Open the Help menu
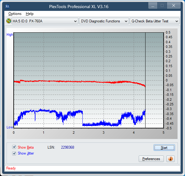The image size is (185, 176). point(30,14)
